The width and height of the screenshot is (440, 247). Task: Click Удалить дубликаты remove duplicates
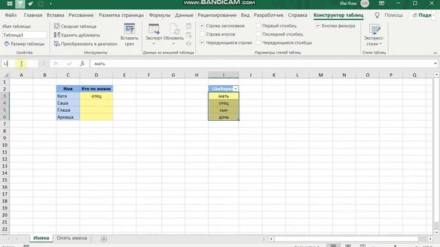tap(77, 35)
